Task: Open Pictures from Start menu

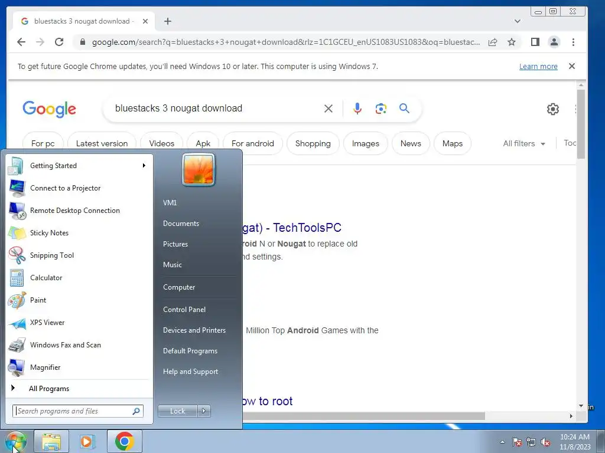Action: coord(197,244)
